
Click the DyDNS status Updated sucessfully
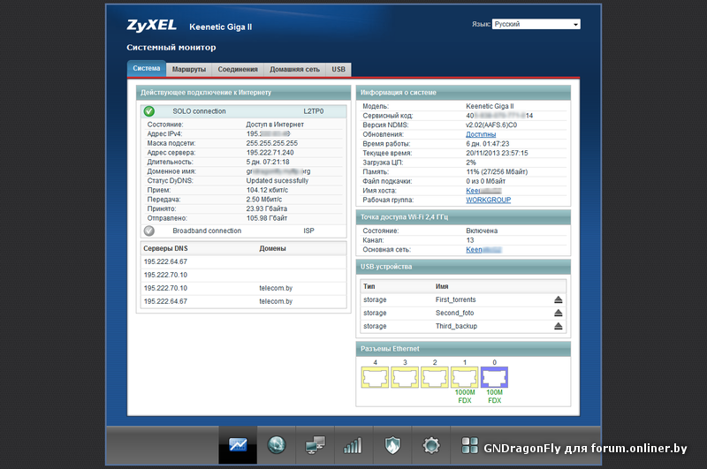277,181
